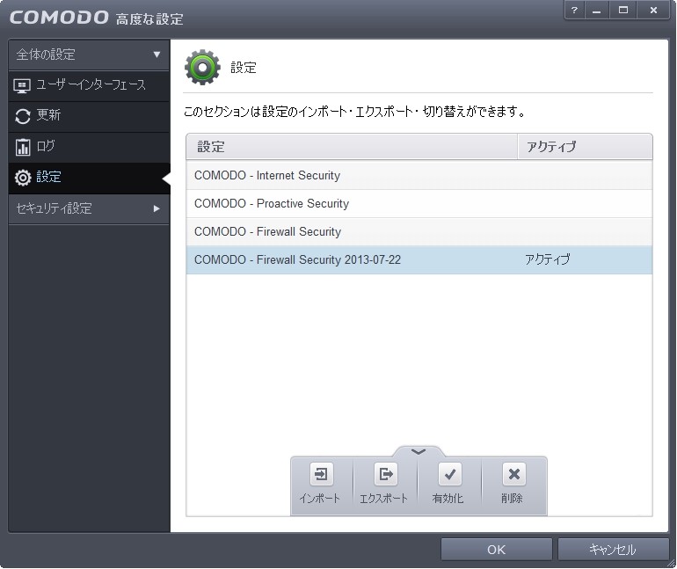Select COMODO - Internet Security row
Image resolution: width=677 pixels, height=569 pixels.
coord(419,175)
